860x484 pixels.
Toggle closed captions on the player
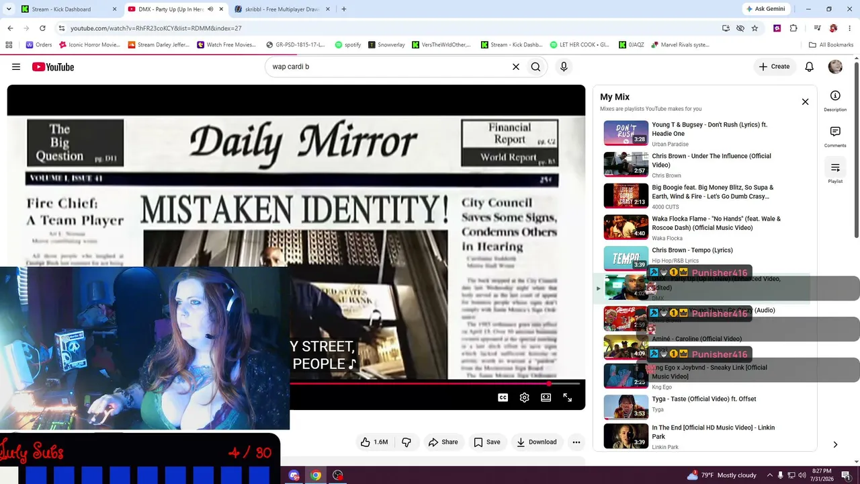click(503, 397)
